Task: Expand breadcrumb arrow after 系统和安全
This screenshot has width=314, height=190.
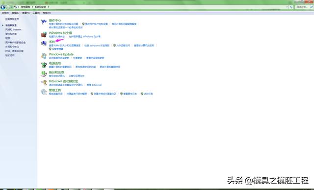Action: click(x=48, y=7)
